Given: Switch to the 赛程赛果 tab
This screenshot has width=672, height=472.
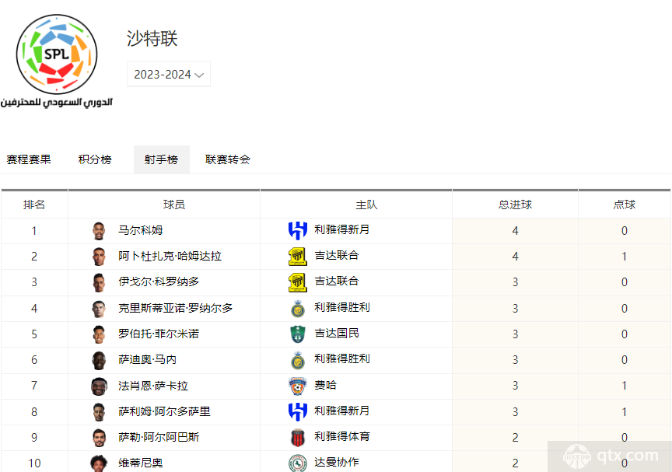Looking at the screenshot, I should [29, 159].
